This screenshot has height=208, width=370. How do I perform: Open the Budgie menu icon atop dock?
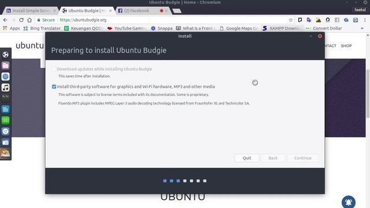[x=5, y=55]
